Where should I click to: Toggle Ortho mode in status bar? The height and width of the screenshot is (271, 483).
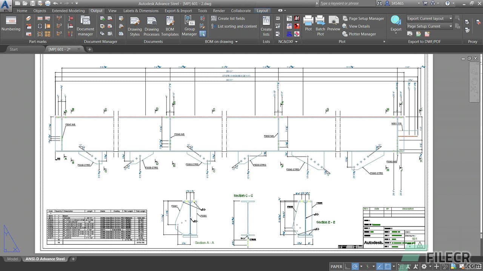(346, 266)
